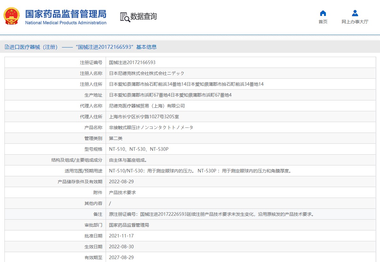This screenshot has width=380, height=262.
Task: Click the 附件 label cell
Action: 55,193
